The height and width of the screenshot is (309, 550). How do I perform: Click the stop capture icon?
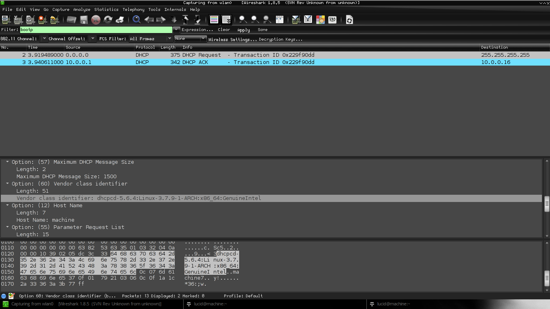tap(42, 19)
